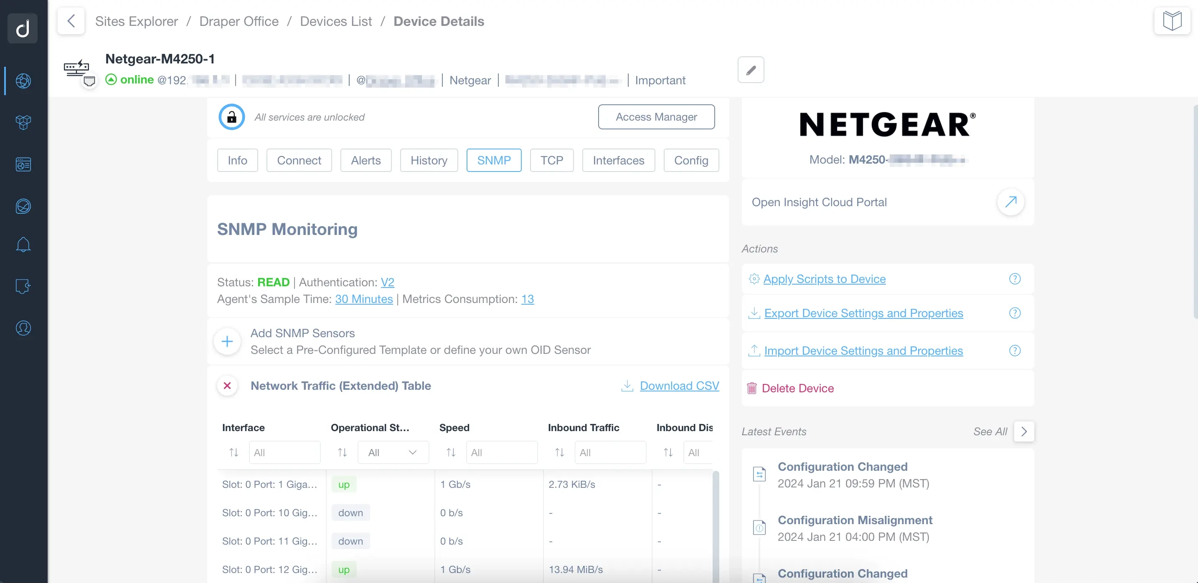
Task: Click the 13.94 MiB/s traffic cell
Action: point(576,570)
